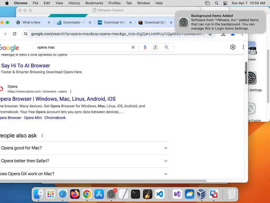The height and width of the screenshot is (203, 270).
Task: Open the Profiles menu
Action: 114,3
